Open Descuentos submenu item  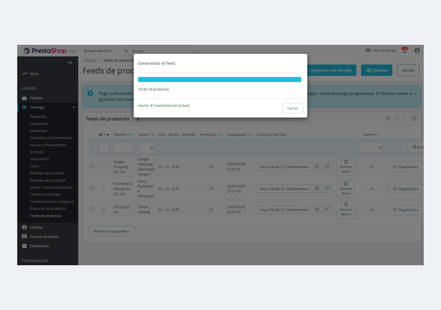(x=39, y=159)
